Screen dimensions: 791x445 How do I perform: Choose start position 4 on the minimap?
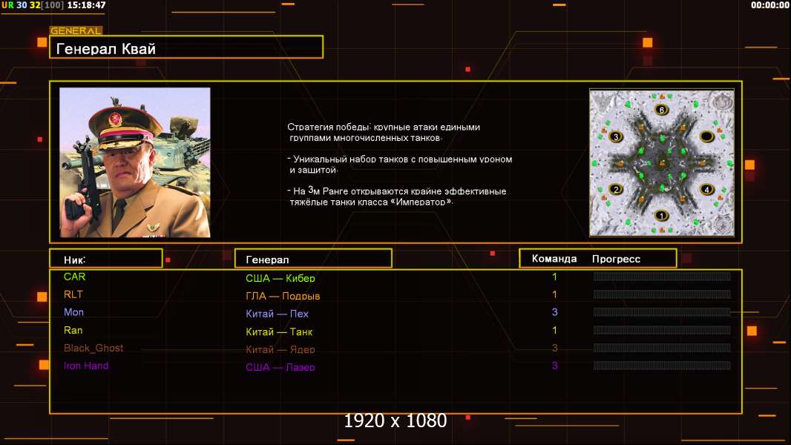(706, 189)
